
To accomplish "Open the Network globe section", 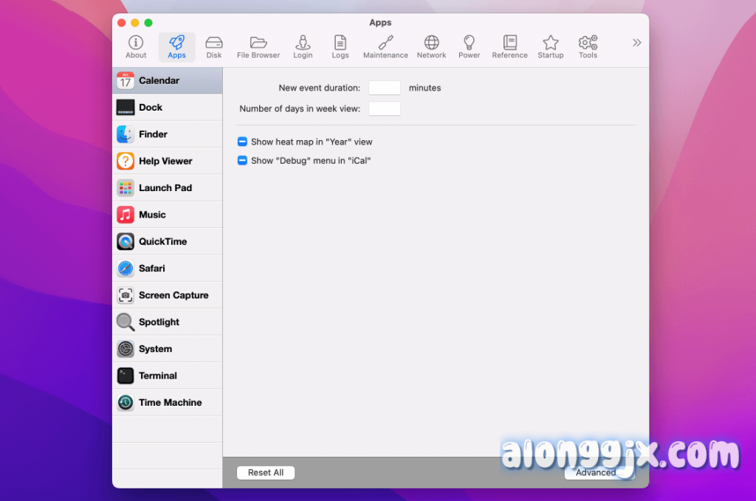I will pos(431,47).
